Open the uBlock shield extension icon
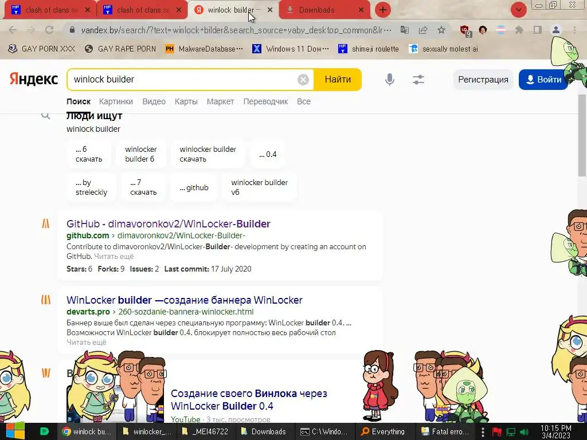The width and height of the screenshot is (587, 440). pyautogui.click(x=465, y=31)
